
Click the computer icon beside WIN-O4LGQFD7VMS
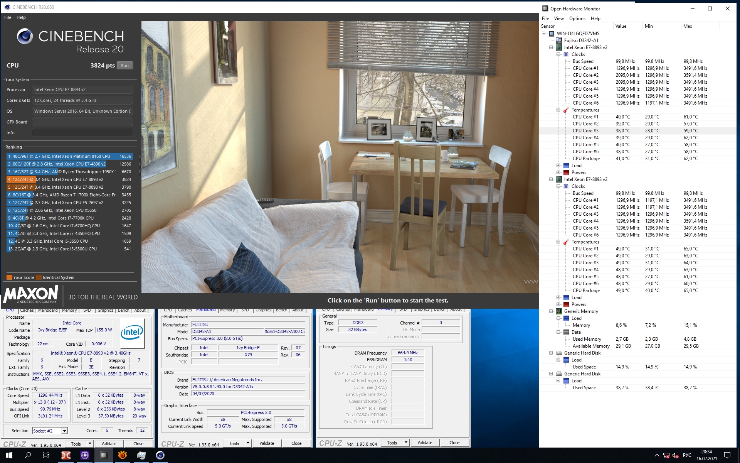(x=552, y=34)
